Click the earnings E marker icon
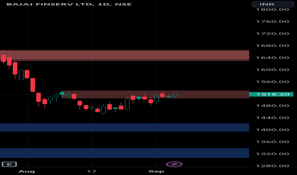The width and height of the screenshot is (297, 175). pos(9,164)
